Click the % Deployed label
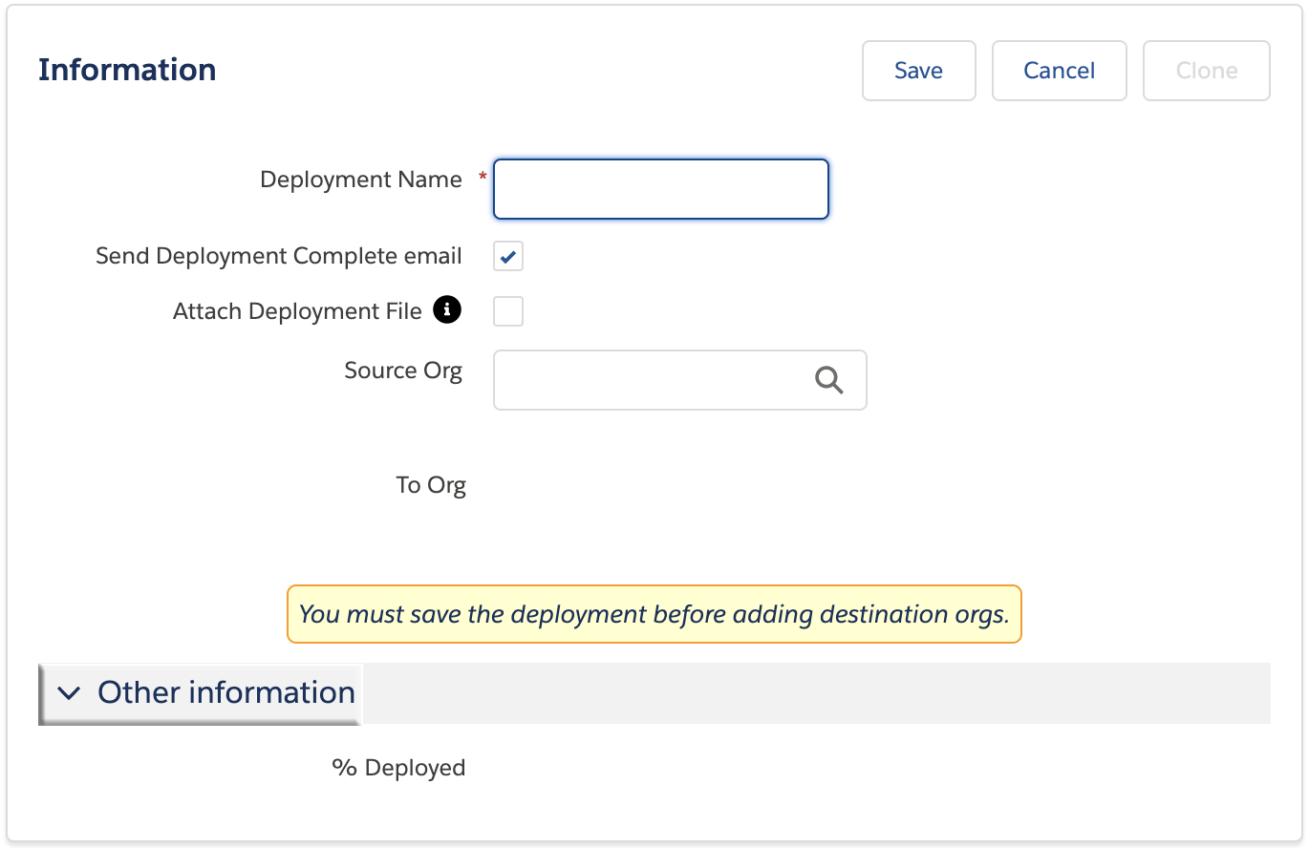This screenshot has width=1309, height=848. 398,768
